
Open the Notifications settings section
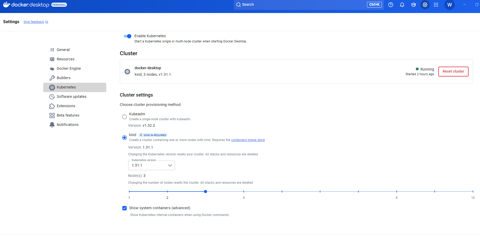[67, 125]
